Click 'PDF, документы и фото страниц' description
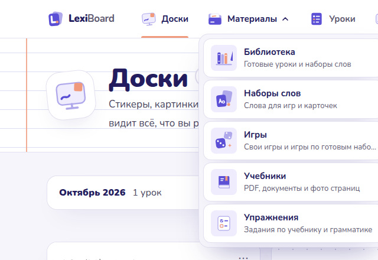The image size is (378, 260). (x=302, y=188)
